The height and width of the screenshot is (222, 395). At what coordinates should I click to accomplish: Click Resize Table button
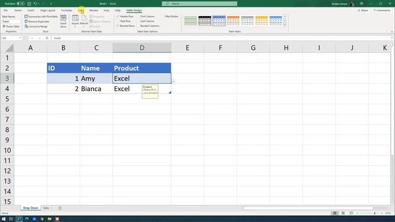click(11, 26)
